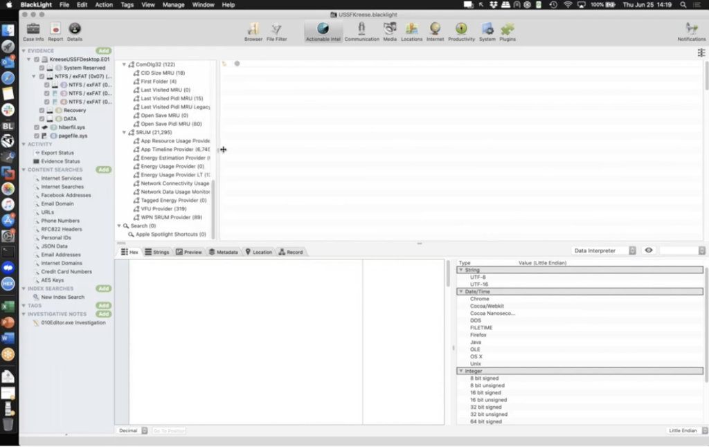This screenshot has width=709, height=447.
Task: Open the Notifications panel
Action: pos(692,32)
